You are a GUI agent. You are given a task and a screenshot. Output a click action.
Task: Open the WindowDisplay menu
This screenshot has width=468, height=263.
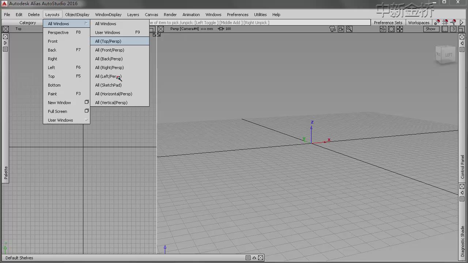[108, 15]
